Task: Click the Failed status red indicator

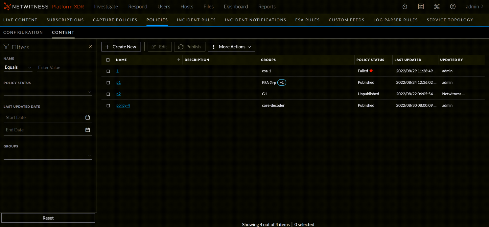Action: pos(371,71)
